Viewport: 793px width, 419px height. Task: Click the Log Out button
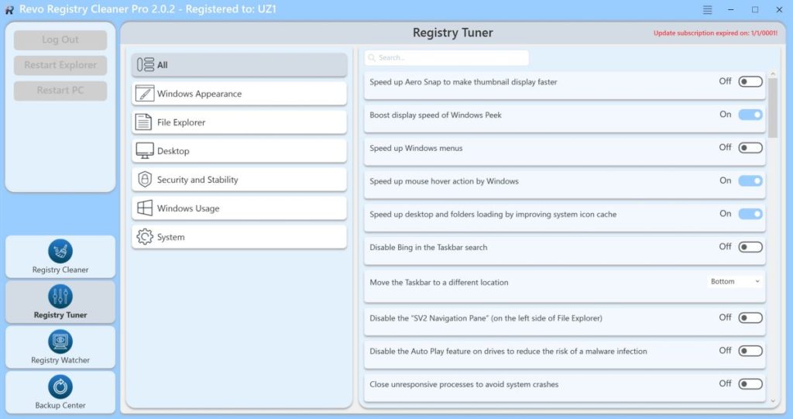pyautogui.click(x=60, y=40)
